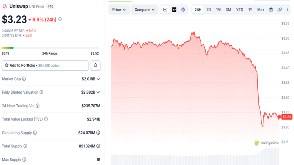Click the $3.55 y-axis label
This screenshot has height=165, width=294.
(285, 23)
